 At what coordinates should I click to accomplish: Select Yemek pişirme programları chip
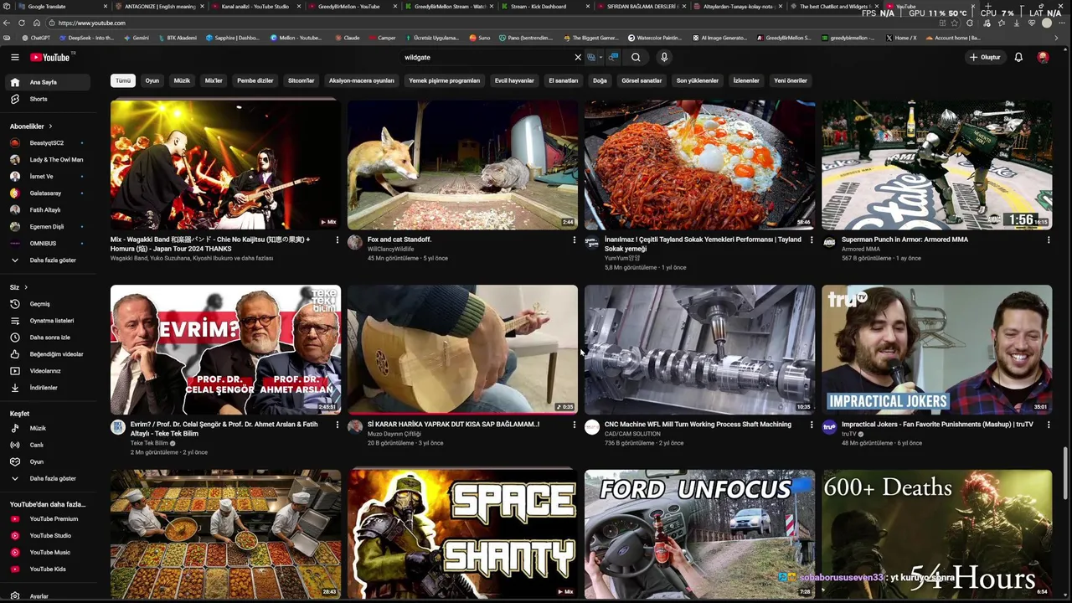pyautogui.click(x=445, y=80)
